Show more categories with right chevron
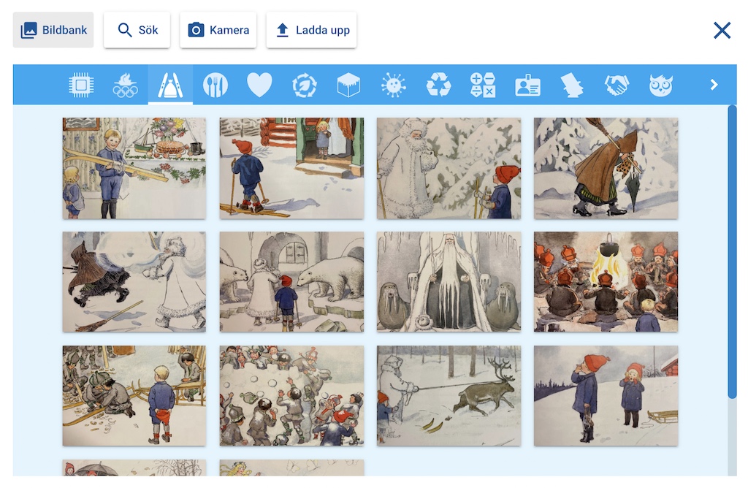The image size is (748, 488). (714, 85)
